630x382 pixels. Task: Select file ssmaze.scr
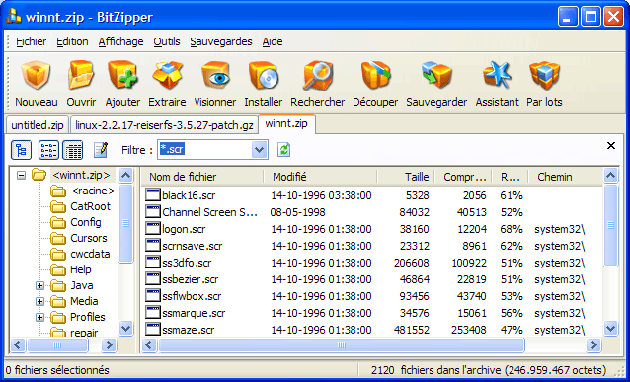click(188, 330)
